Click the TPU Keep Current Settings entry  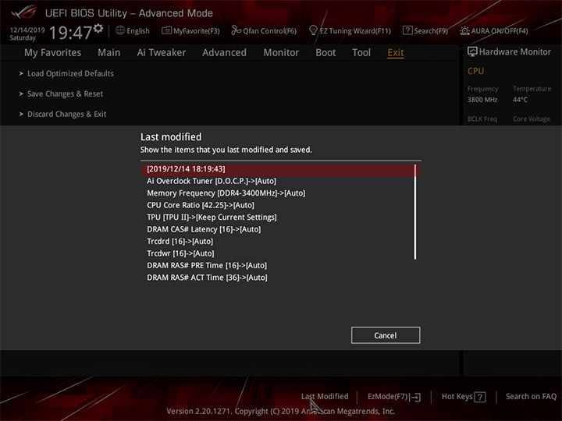[212, 218]
